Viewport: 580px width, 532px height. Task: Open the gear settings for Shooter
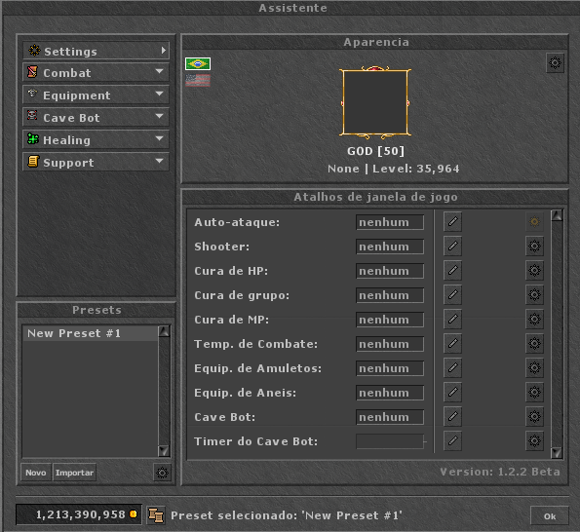click(x=534, y=247)
